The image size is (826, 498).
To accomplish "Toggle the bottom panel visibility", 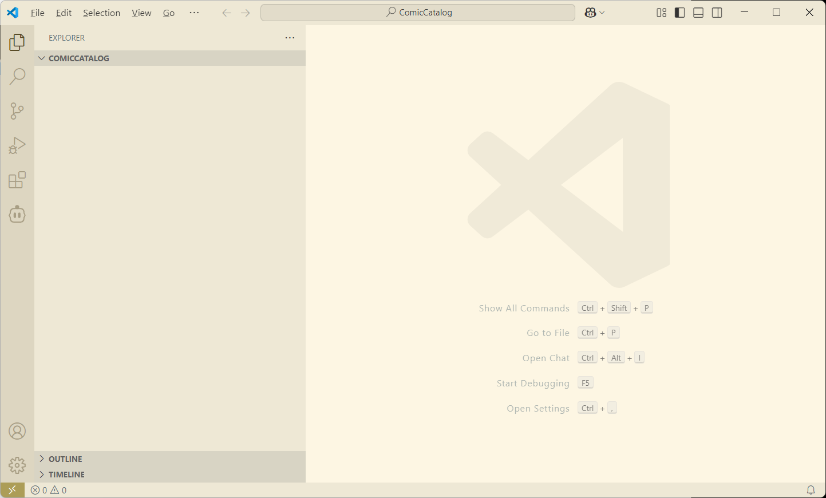I will pyautogui.click(x=698, y=13).
